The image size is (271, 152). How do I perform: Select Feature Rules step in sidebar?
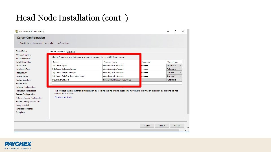coord(22,84)
